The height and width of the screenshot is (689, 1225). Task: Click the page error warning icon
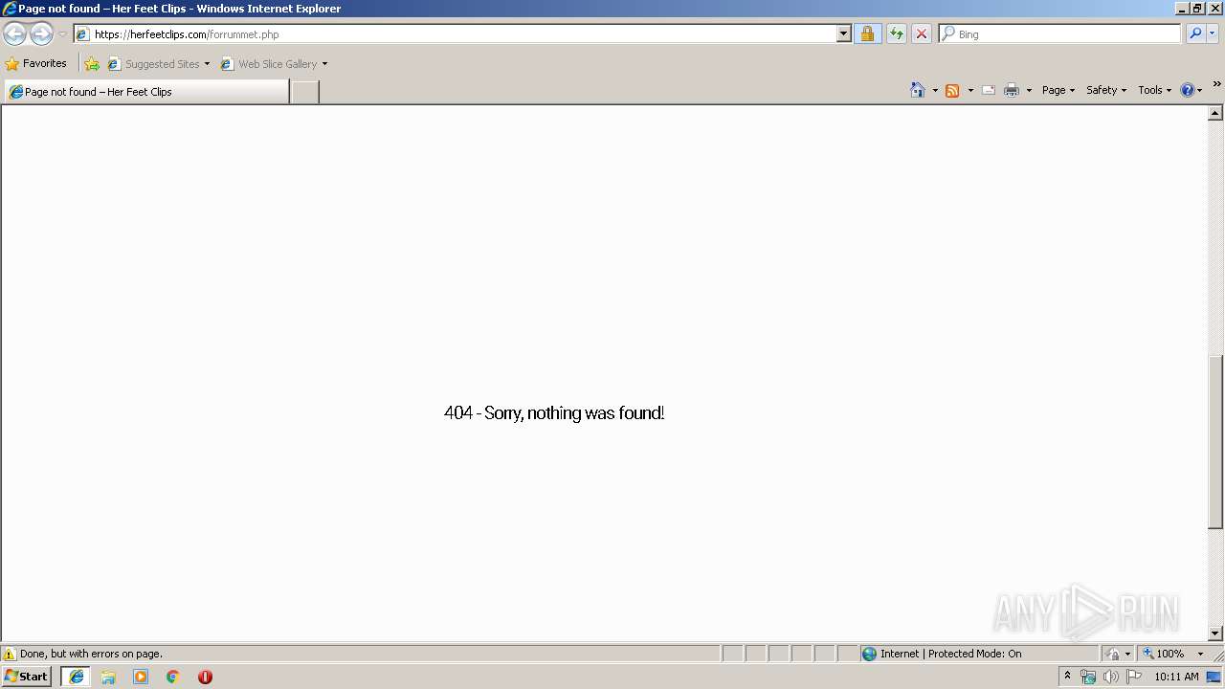(x=10, y=655)
